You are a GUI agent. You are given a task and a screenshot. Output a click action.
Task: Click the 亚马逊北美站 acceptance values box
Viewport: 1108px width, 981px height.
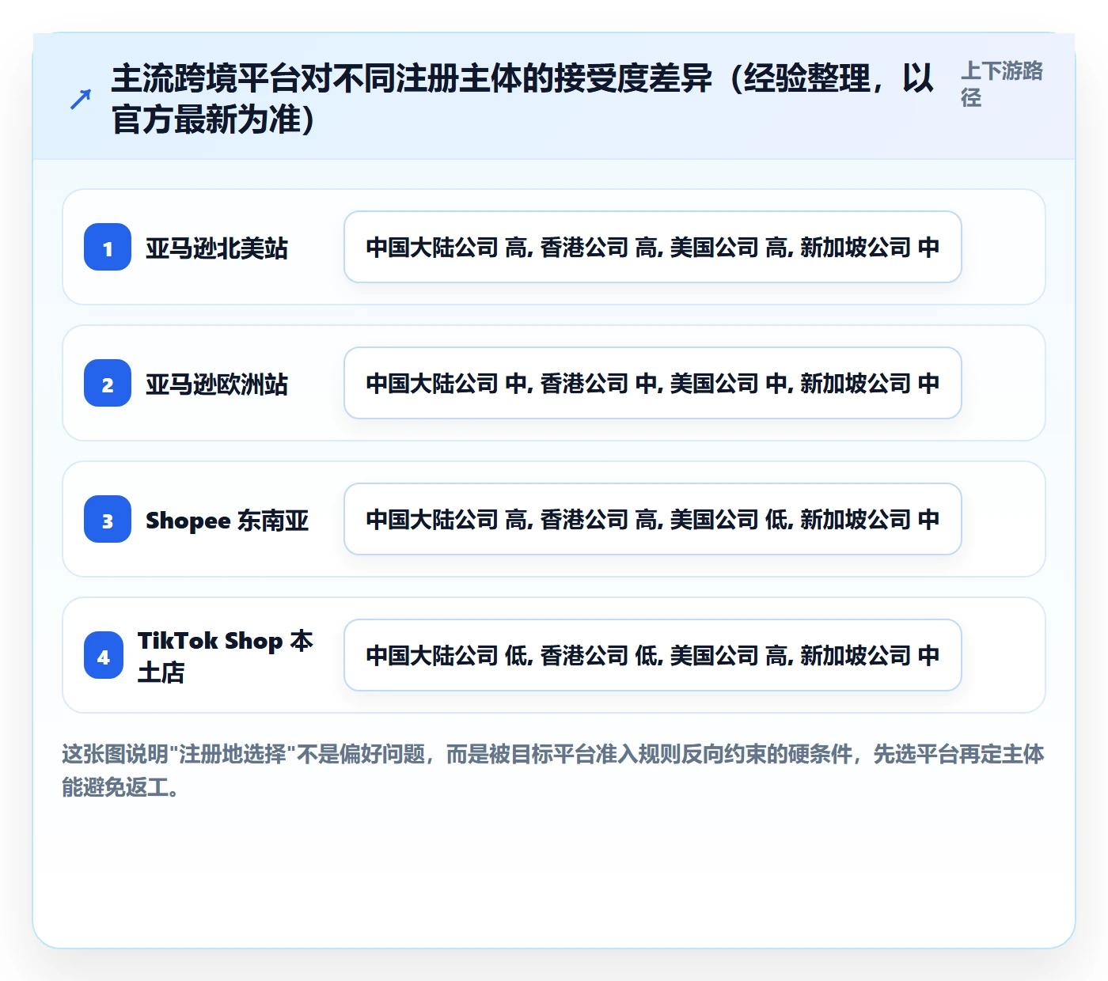(x=653, y=247)
